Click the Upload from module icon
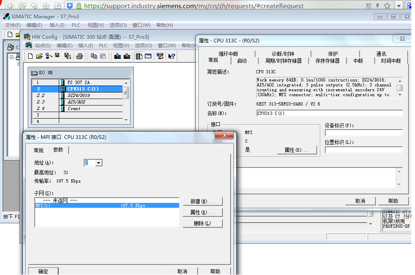Image resolution: width=415 pixels, height=275 pixels. click(127, 56)
